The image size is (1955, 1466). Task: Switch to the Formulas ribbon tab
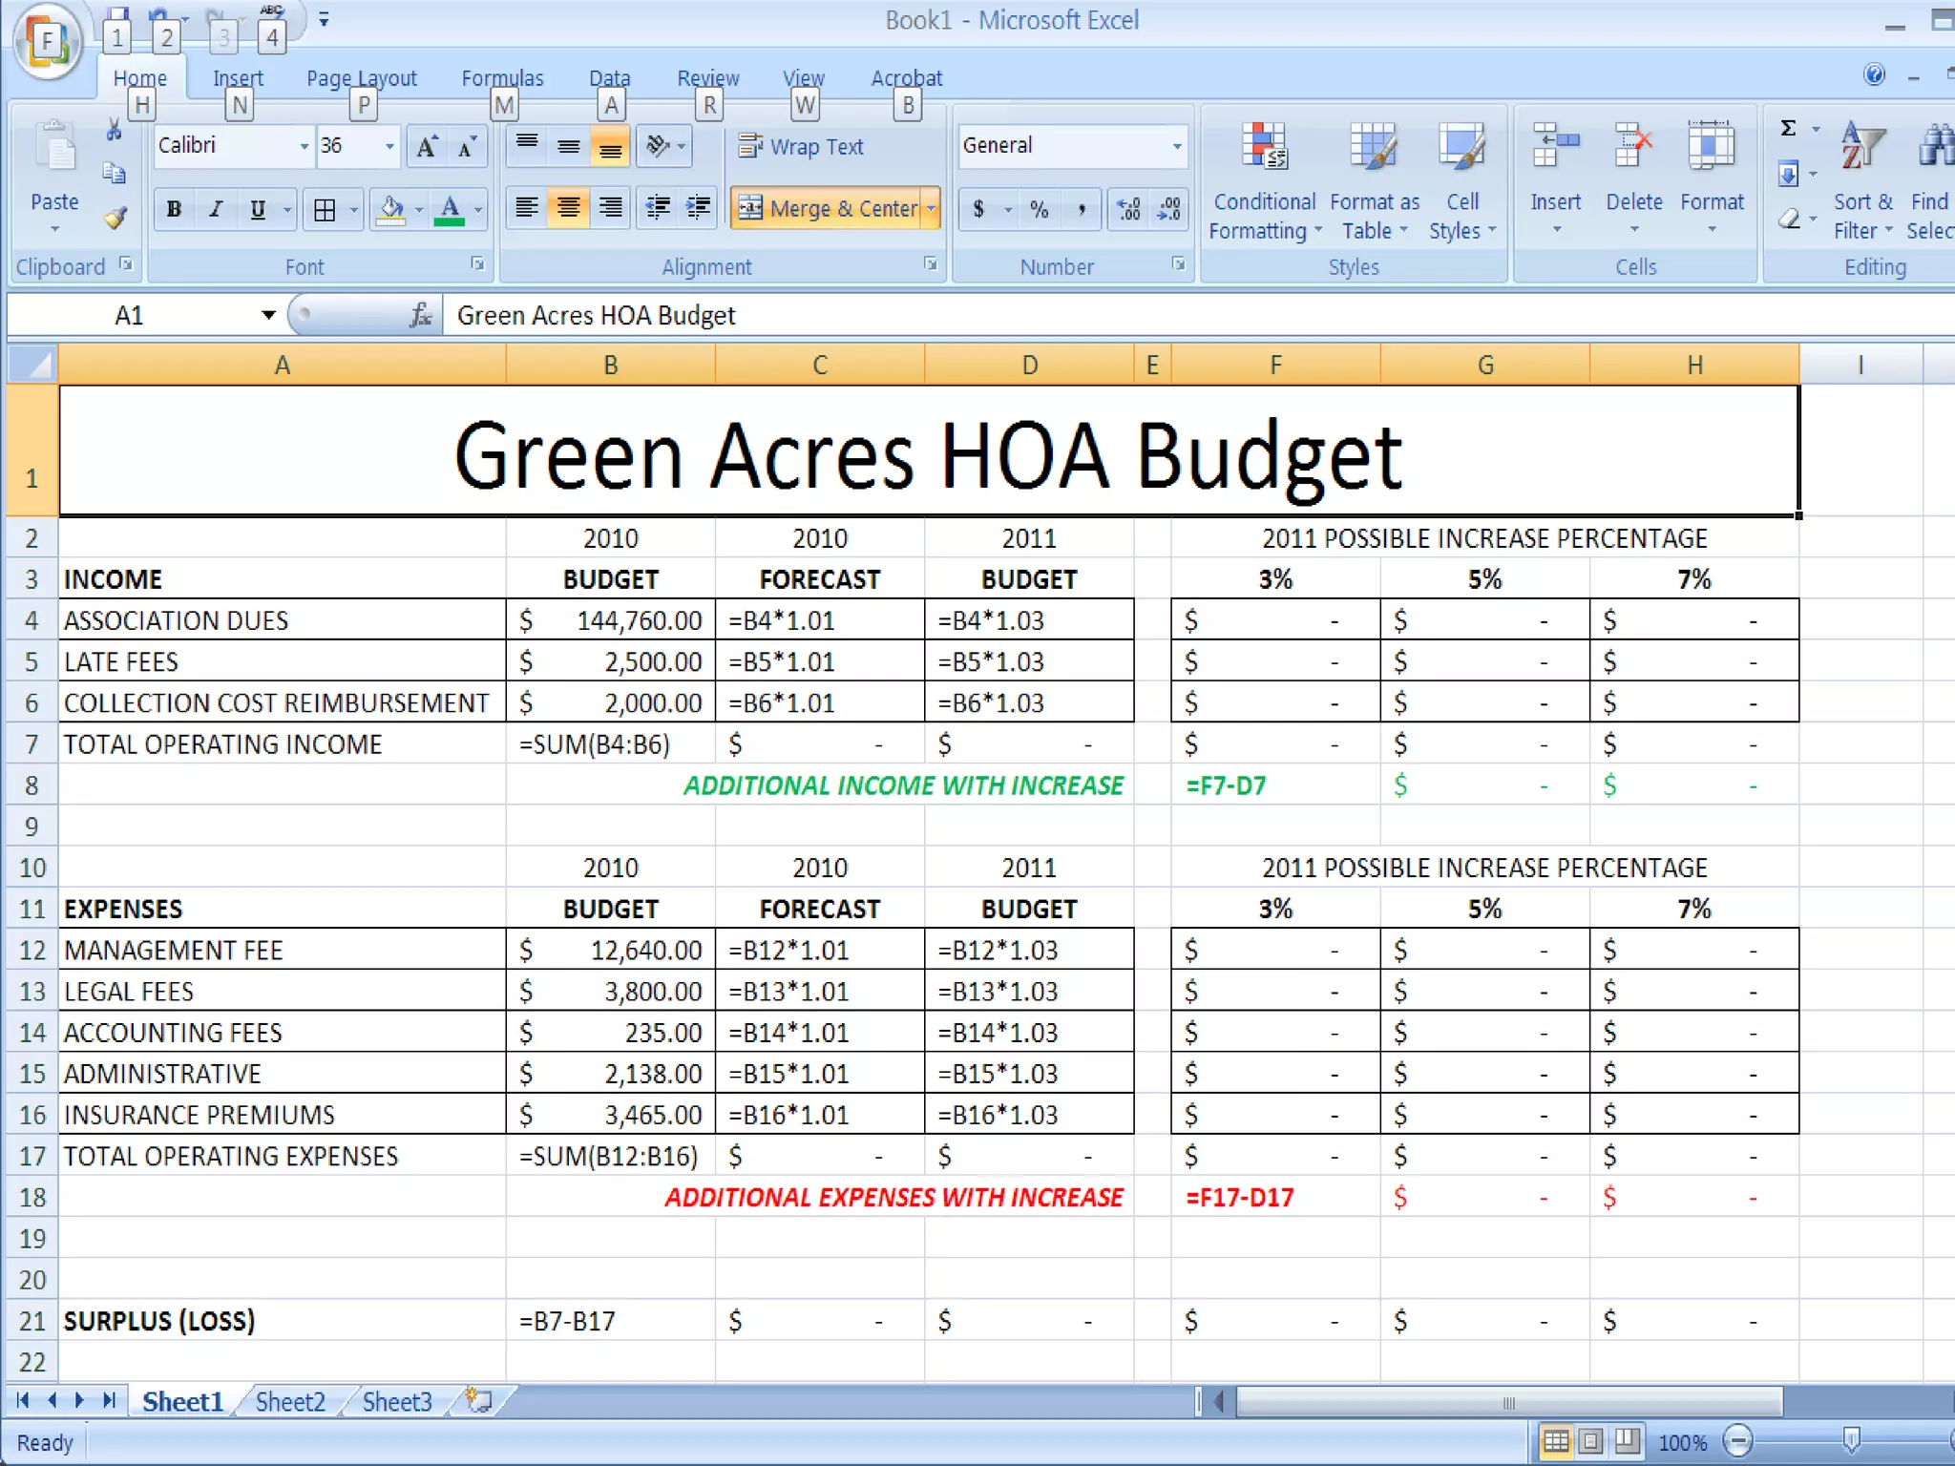coord(502,78)
